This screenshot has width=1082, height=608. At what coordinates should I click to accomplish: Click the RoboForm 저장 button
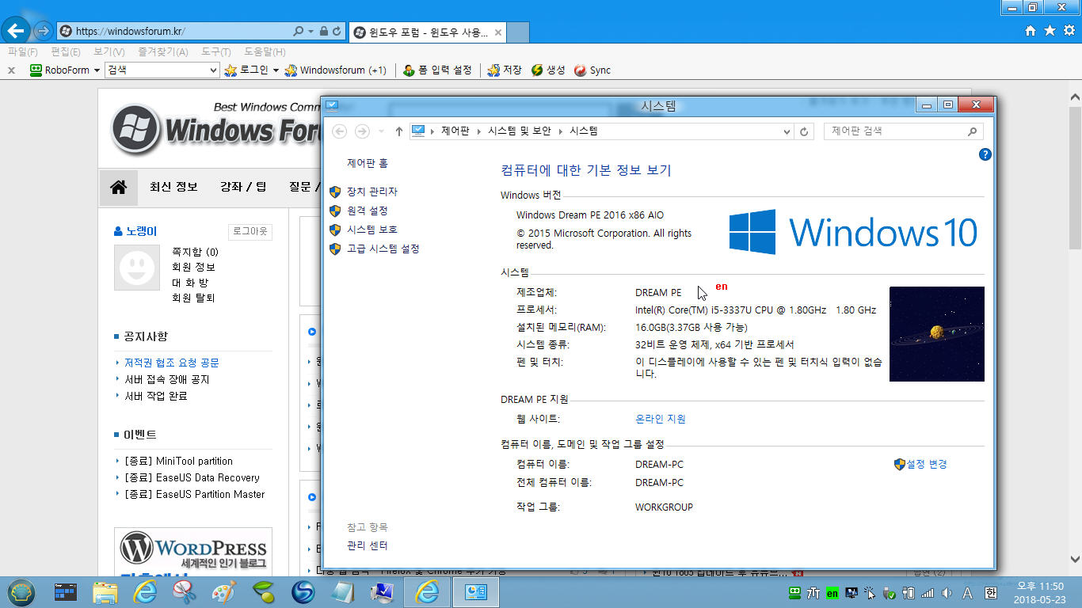(505, 70)
